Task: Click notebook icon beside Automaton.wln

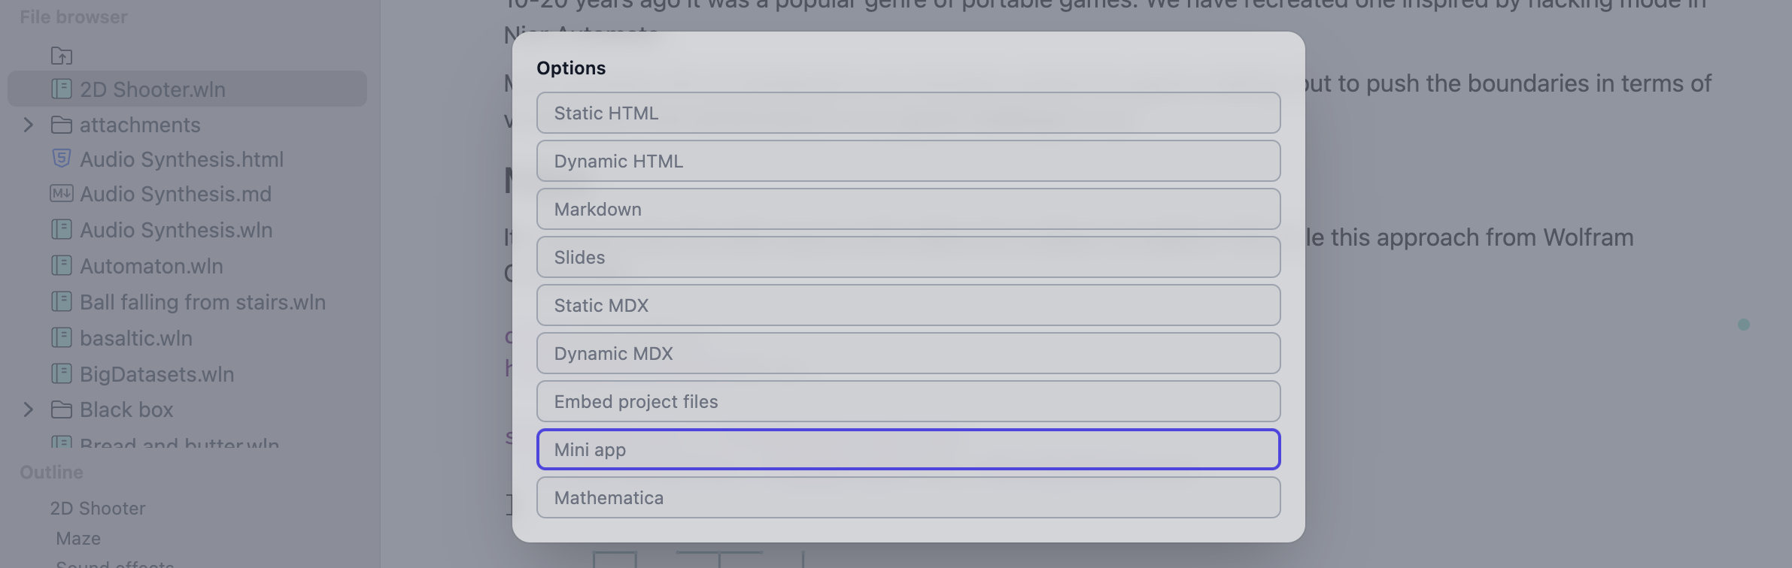Action: [62, 265]
